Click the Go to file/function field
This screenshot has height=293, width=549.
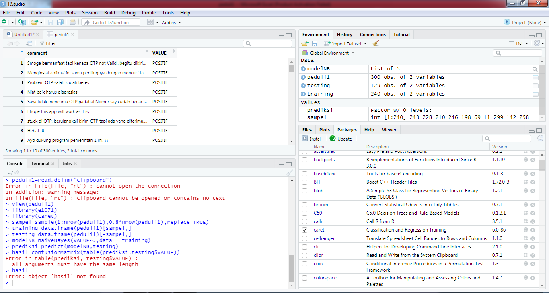tap(111, 23)
